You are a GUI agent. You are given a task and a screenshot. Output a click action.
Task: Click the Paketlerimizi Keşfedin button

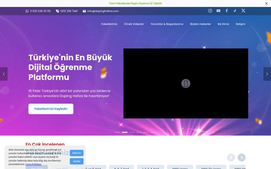(51, 109)
